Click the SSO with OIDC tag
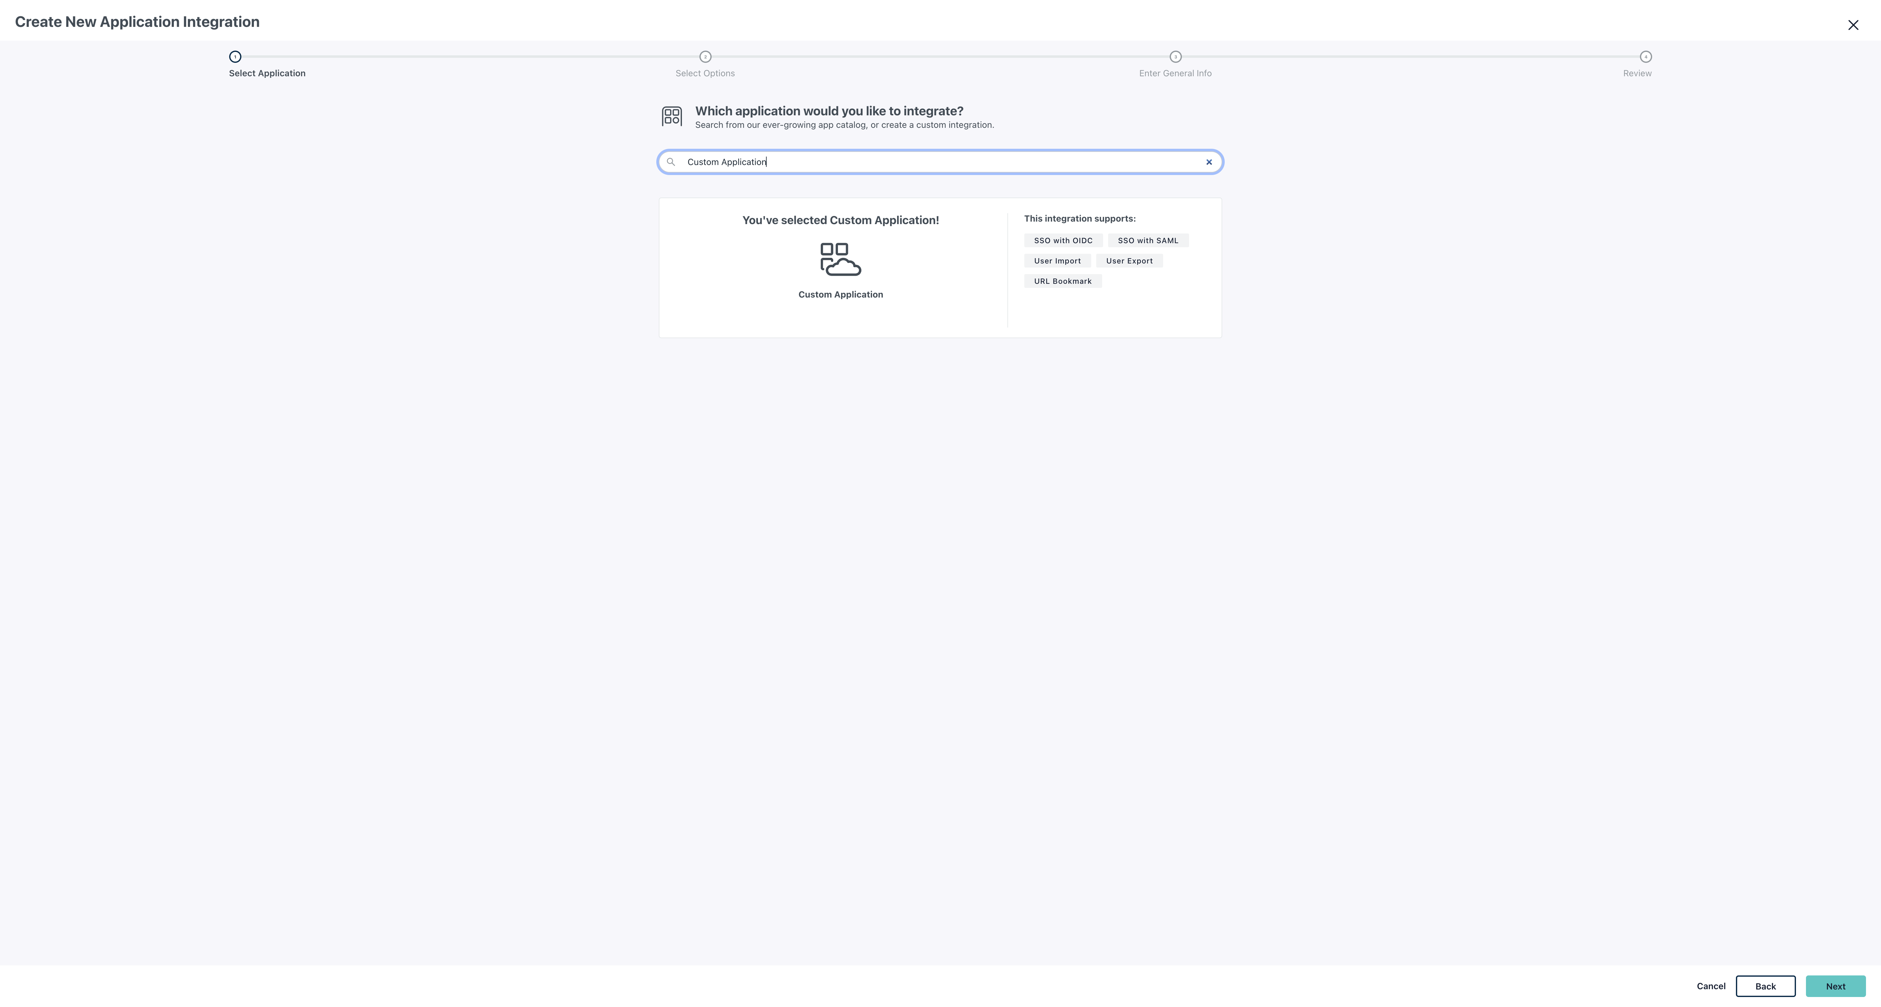 tap(1063, 240)
